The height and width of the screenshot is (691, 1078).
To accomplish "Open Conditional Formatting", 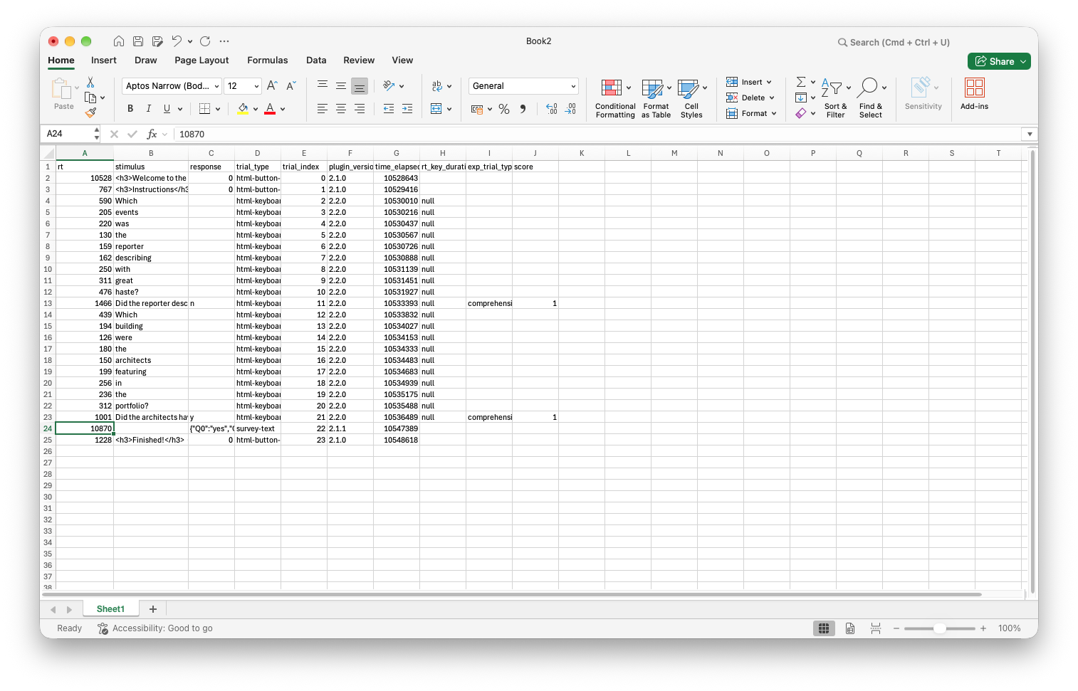I will pyautogui.click(x=615, y=99).
